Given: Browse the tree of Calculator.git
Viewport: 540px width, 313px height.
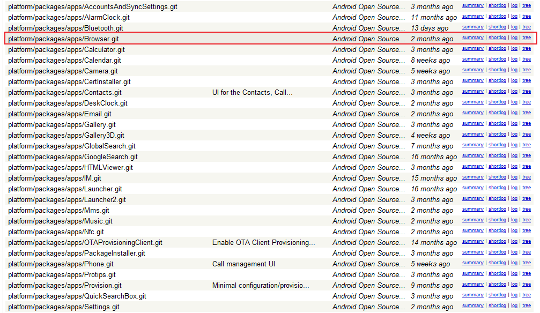Looking at the screenshot, I should point(527,48).
